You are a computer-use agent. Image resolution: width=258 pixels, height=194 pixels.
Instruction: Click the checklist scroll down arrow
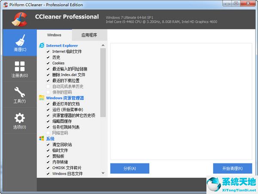click(x=103, y=173)
